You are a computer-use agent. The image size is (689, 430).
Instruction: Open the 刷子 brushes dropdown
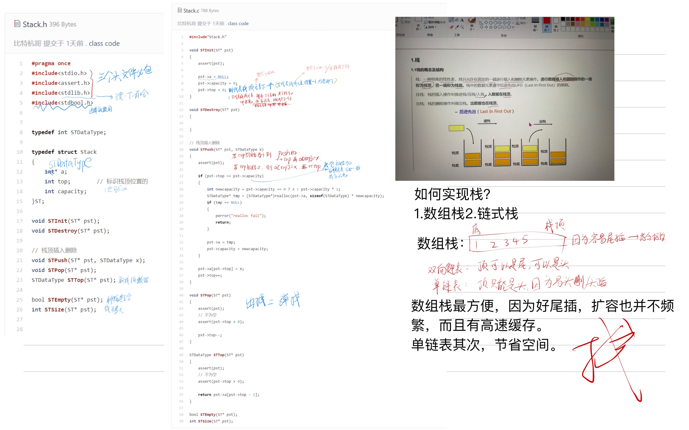click(472, 28)
